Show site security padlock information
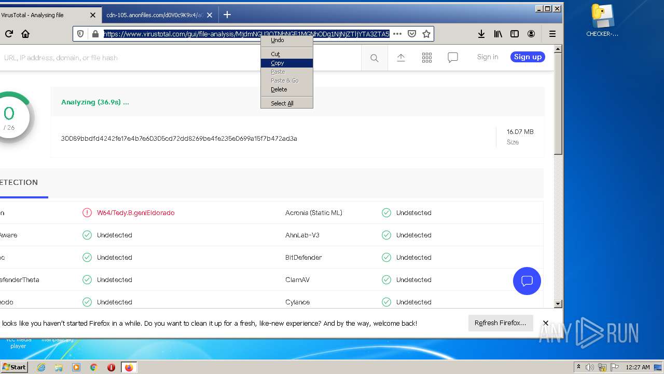Screen dimensions: 664x374 coord(95,34)
